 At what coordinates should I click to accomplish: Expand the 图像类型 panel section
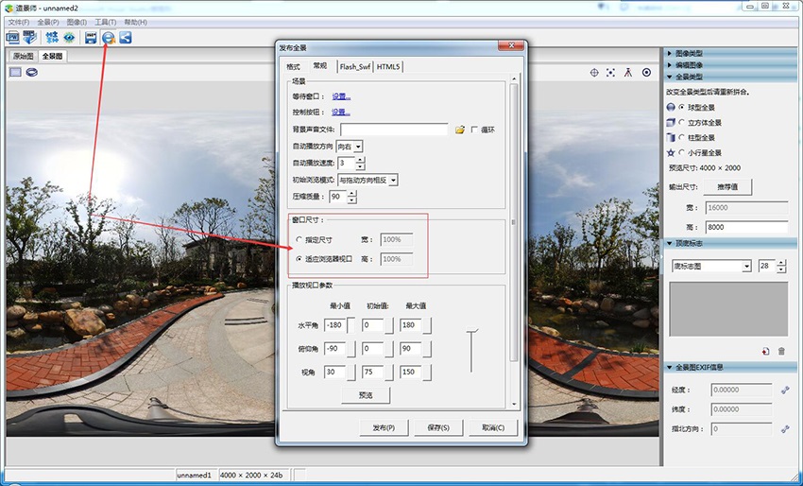click(x=689, y=54)
